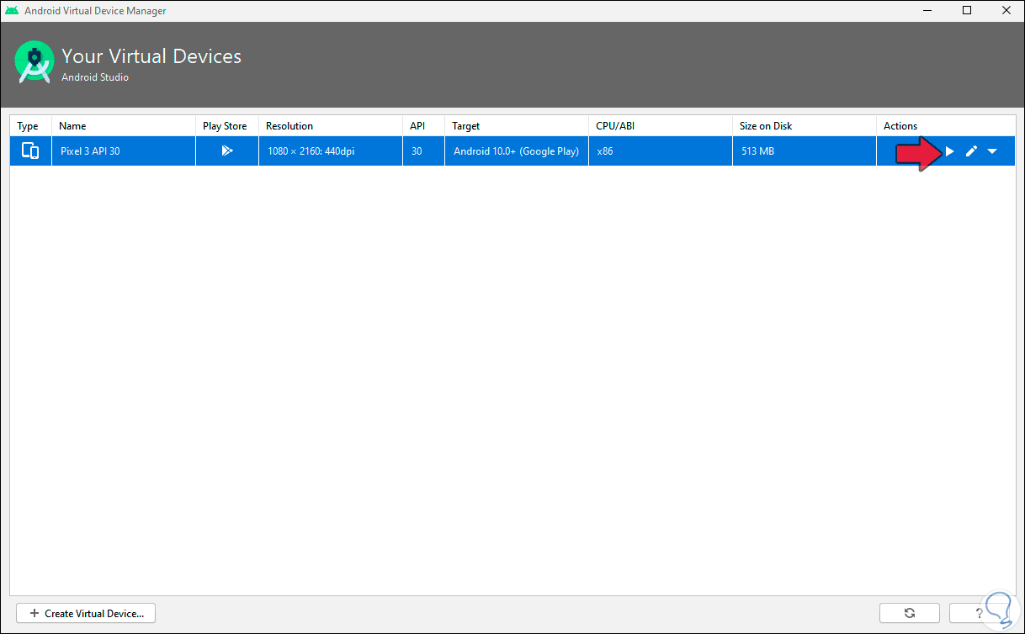Sort by Play Store column header

pyautogui.click(x=227, y=126)
